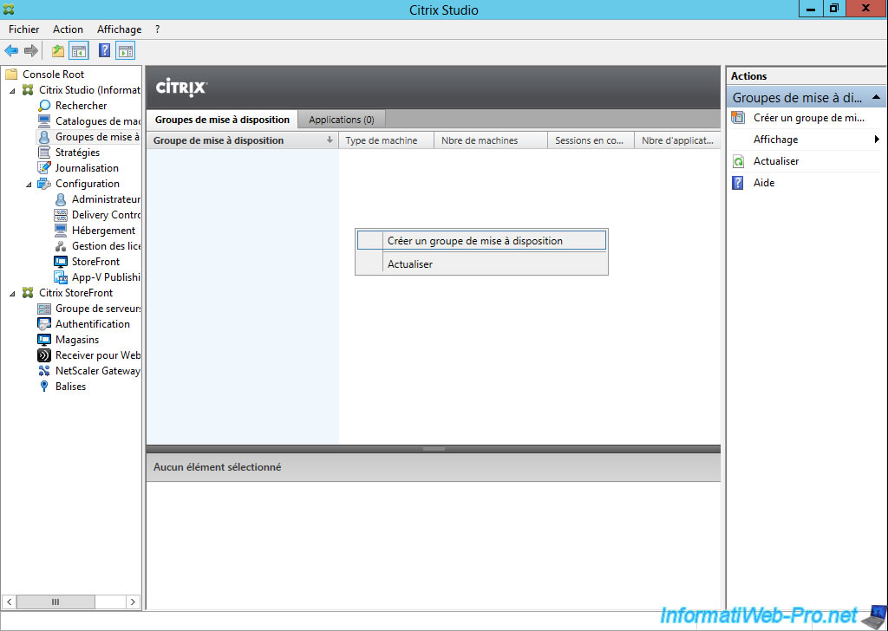Viewport: 888px width, 631px height.
Task: Choose Créer un groupe de mise à disposition in context menu
Action: pos(482,240)
